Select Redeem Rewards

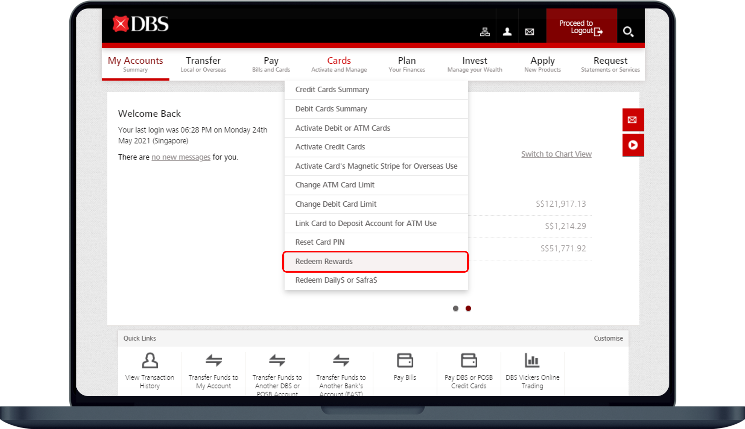point(375,262)
